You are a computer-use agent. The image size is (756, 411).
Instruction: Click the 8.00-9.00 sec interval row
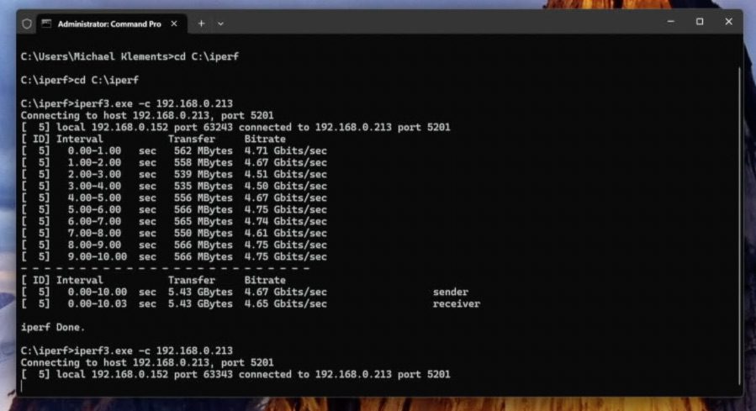pos(173,245)
